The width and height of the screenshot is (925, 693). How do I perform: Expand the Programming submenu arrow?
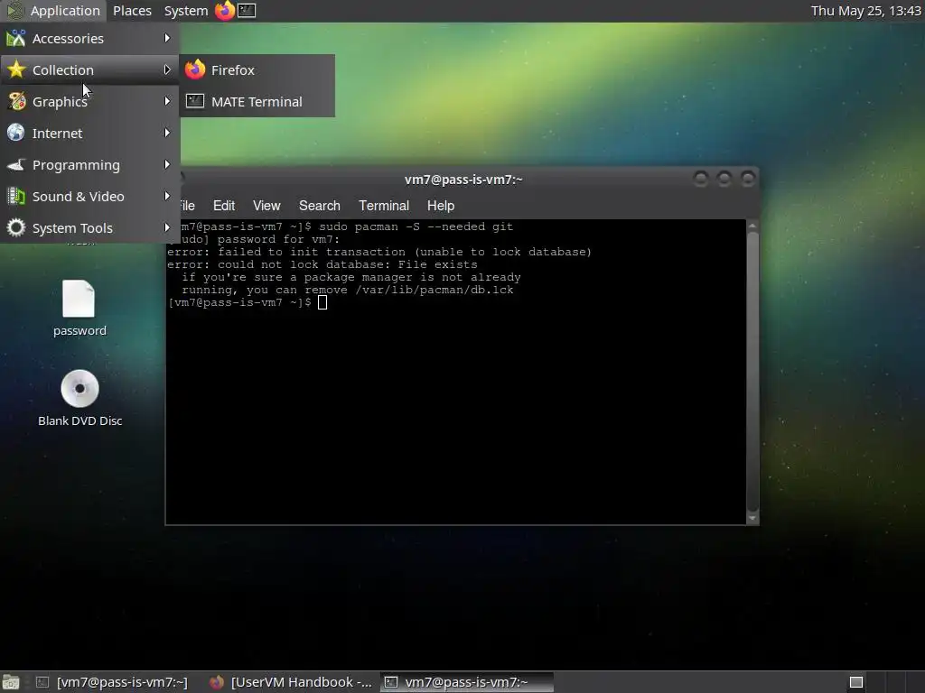[x=167, y=164]
